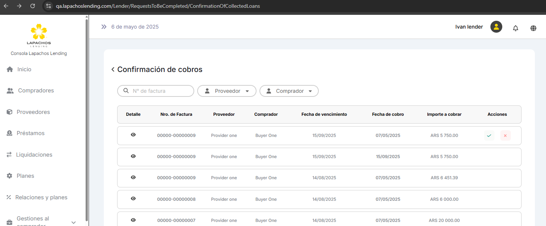Image resolution: width=546 pixels, height=226 pixels.
Task: Open the language globe icon
Action: pyautogui.click(x=533, y=28)
